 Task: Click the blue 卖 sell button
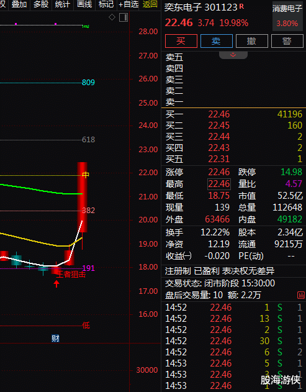pyautogui.click(x=217, y=41)
